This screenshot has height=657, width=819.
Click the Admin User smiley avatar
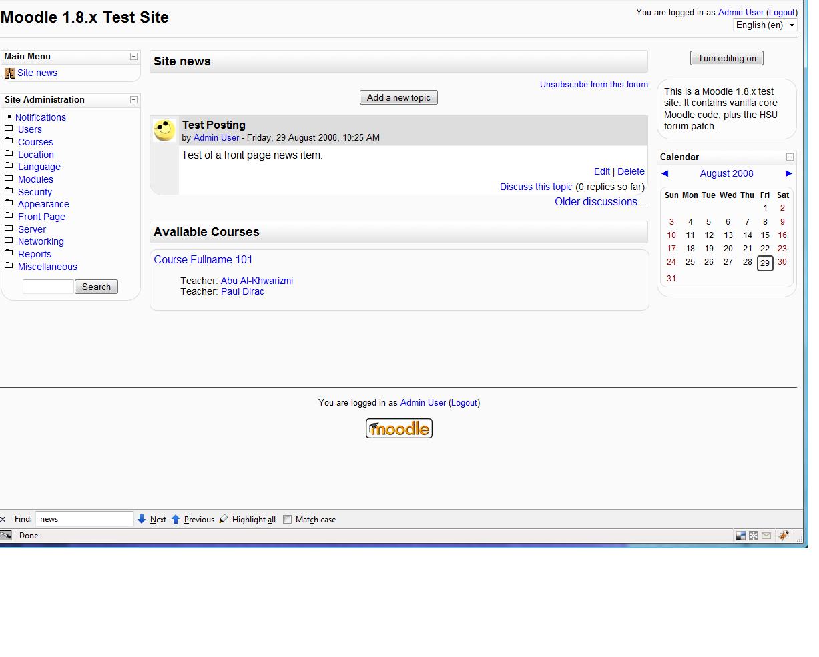point(164,130)
